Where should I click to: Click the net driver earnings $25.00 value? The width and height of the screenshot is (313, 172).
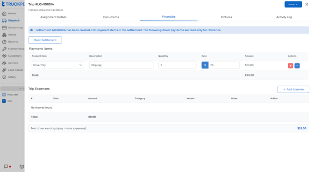(302, 128)
